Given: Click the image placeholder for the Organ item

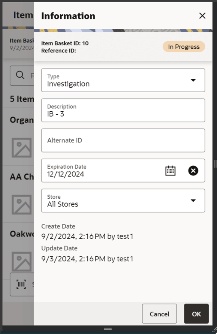Looking at the screenshot, I should pos(21,148).
